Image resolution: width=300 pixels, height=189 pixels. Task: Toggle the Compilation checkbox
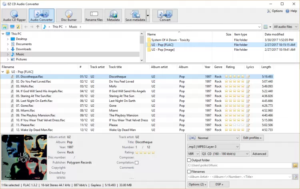coord(137,163)
